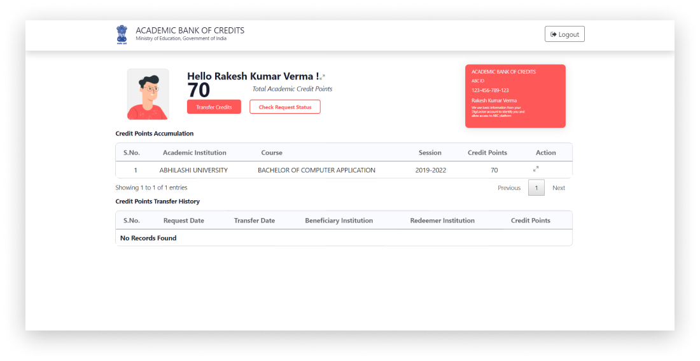Viewport: 700px width, 361px height.
Task: Click the Redeemer Institution column header
Action: pos(442,221)
